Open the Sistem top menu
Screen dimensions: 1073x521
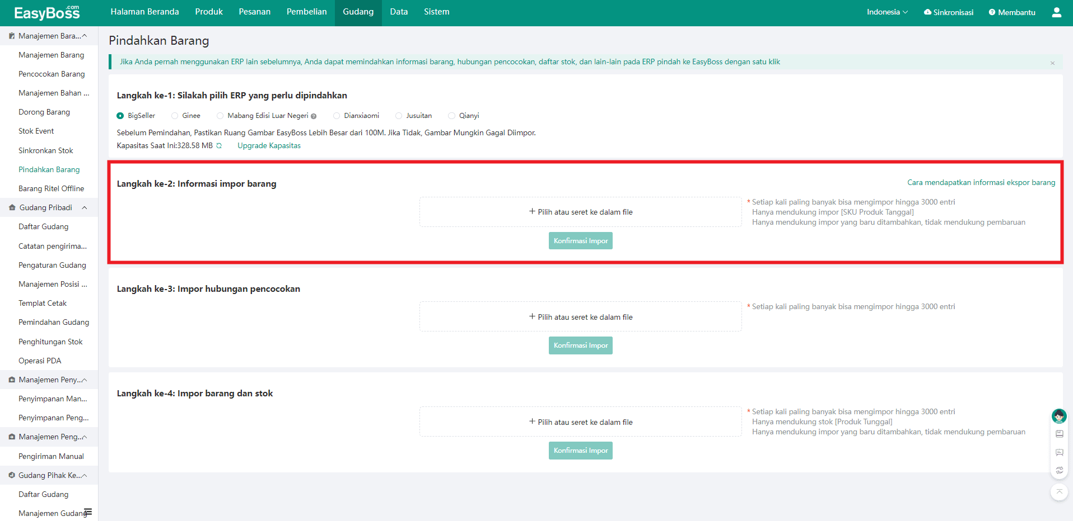[437, 12]
